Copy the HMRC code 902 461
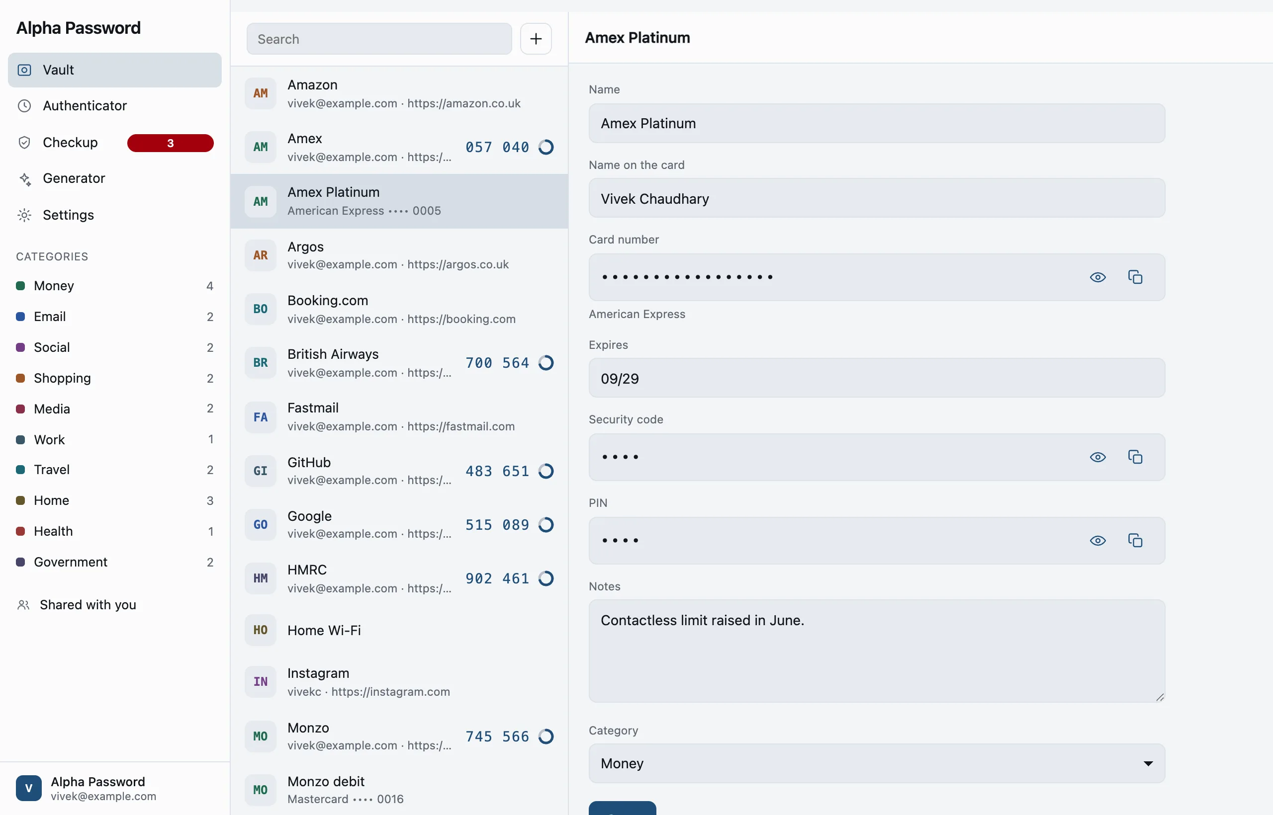 (497, 578)
